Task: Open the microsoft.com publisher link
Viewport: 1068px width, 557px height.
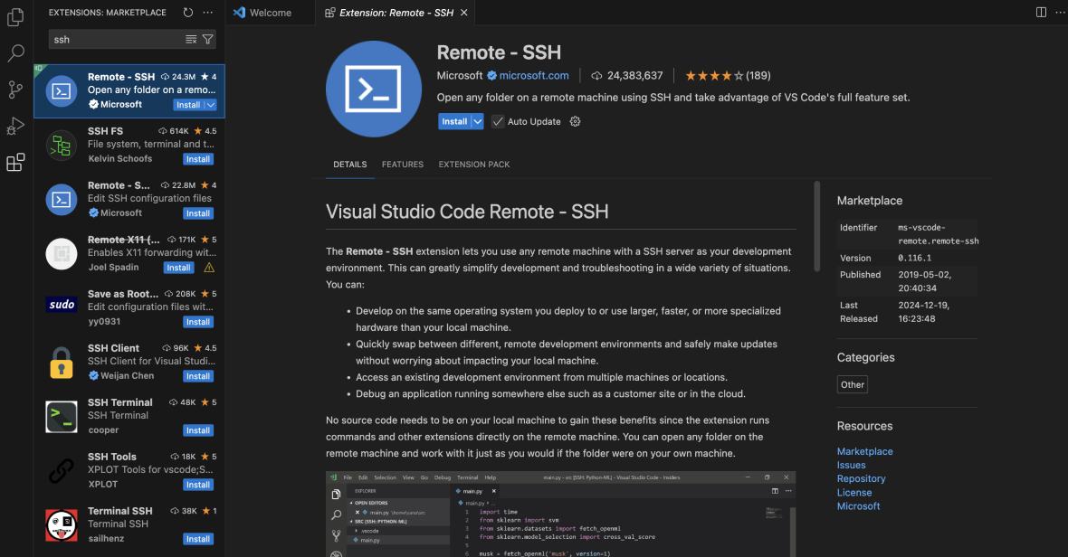Action: 534,75
